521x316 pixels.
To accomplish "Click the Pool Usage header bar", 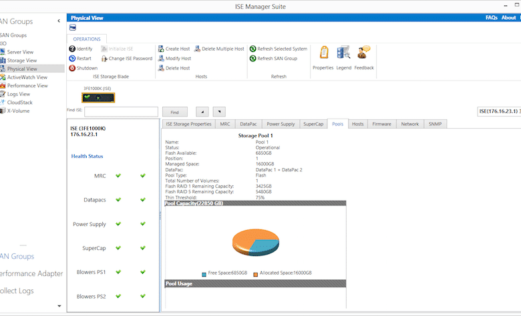I will (255, 283).
